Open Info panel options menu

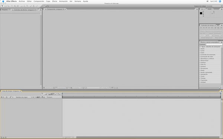click(x=222, y=9)
